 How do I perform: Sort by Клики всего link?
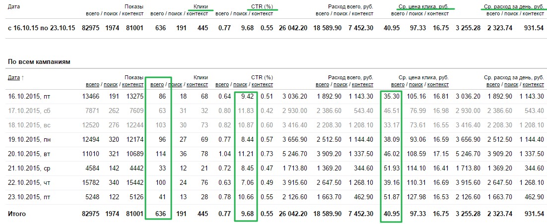[x=157, y=85]
